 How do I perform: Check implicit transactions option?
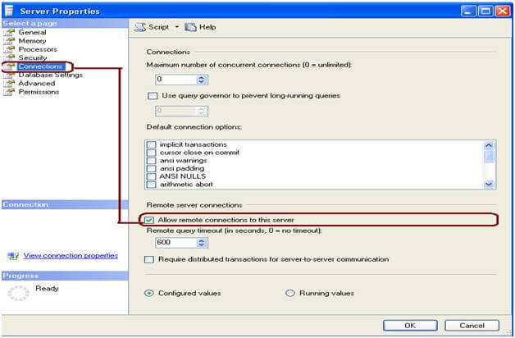coord(151,144)
